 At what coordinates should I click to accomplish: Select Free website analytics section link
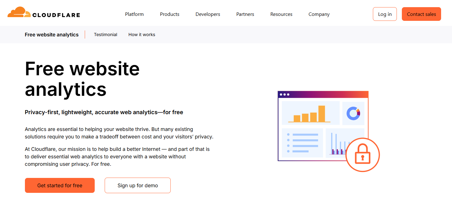(x=52, y=35)
